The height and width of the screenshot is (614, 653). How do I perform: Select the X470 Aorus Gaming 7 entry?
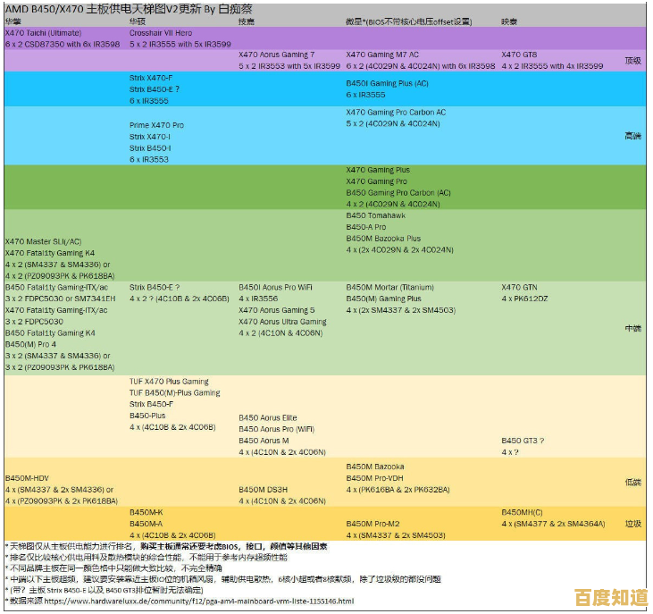276,55
